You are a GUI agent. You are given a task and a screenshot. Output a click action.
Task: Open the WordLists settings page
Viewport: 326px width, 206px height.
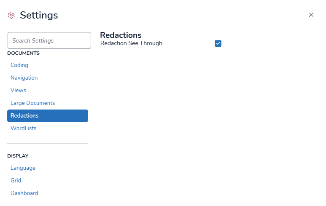(24, 128)
